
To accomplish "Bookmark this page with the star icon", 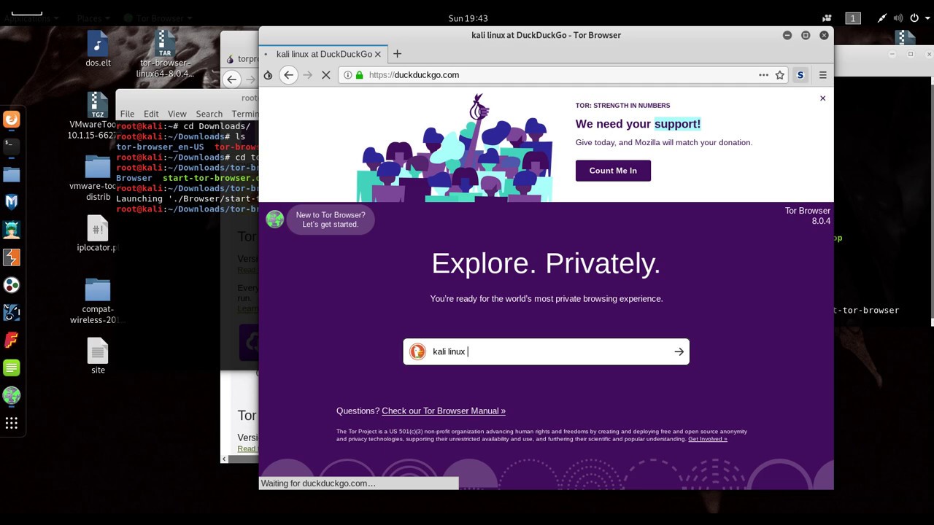I will [780, 75].
